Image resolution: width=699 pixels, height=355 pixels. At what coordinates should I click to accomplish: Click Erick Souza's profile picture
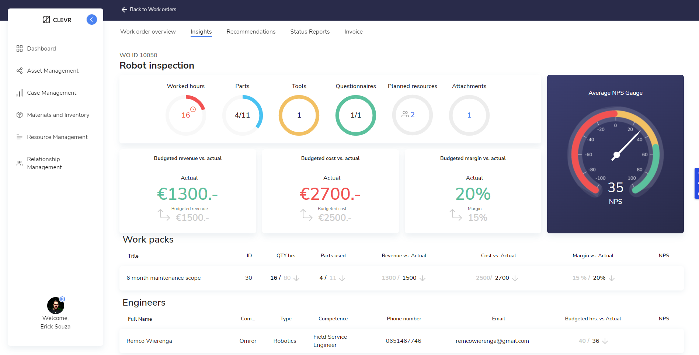(x=55, y=306)
